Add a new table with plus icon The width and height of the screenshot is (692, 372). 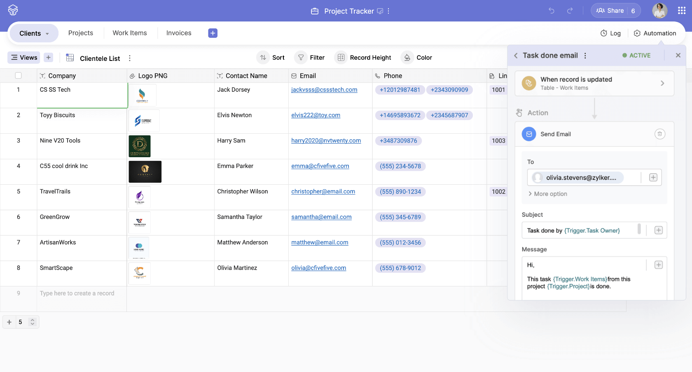[213, 33]
